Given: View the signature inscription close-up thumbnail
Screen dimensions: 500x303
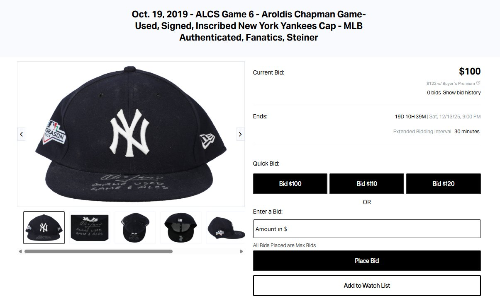Looking at the screenshot, I should (90, 228).
